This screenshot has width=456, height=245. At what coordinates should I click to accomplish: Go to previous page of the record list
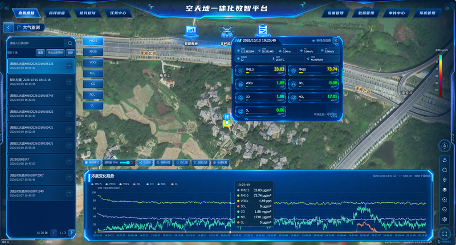54,232
